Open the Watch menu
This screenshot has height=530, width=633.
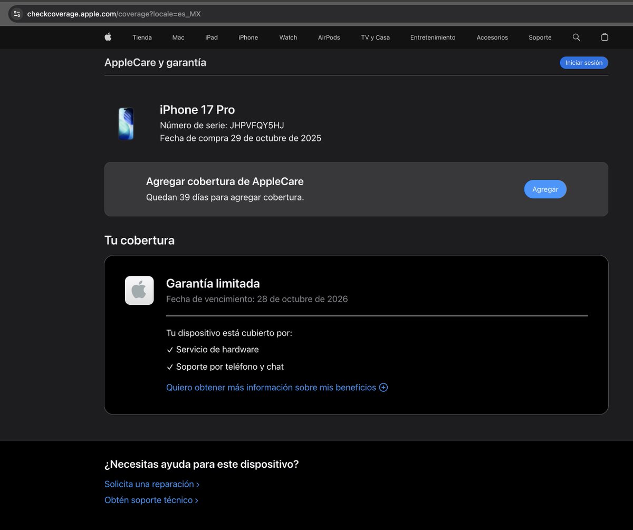click(x=288, y=37)
